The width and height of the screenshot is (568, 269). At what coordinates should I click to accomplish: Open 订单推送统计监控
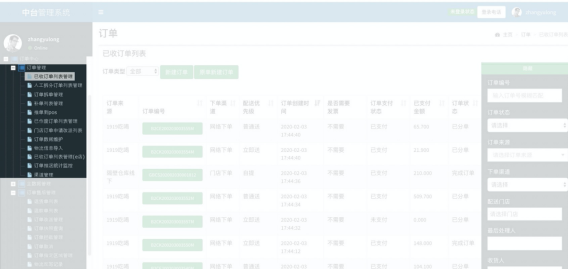coord(53,166)
